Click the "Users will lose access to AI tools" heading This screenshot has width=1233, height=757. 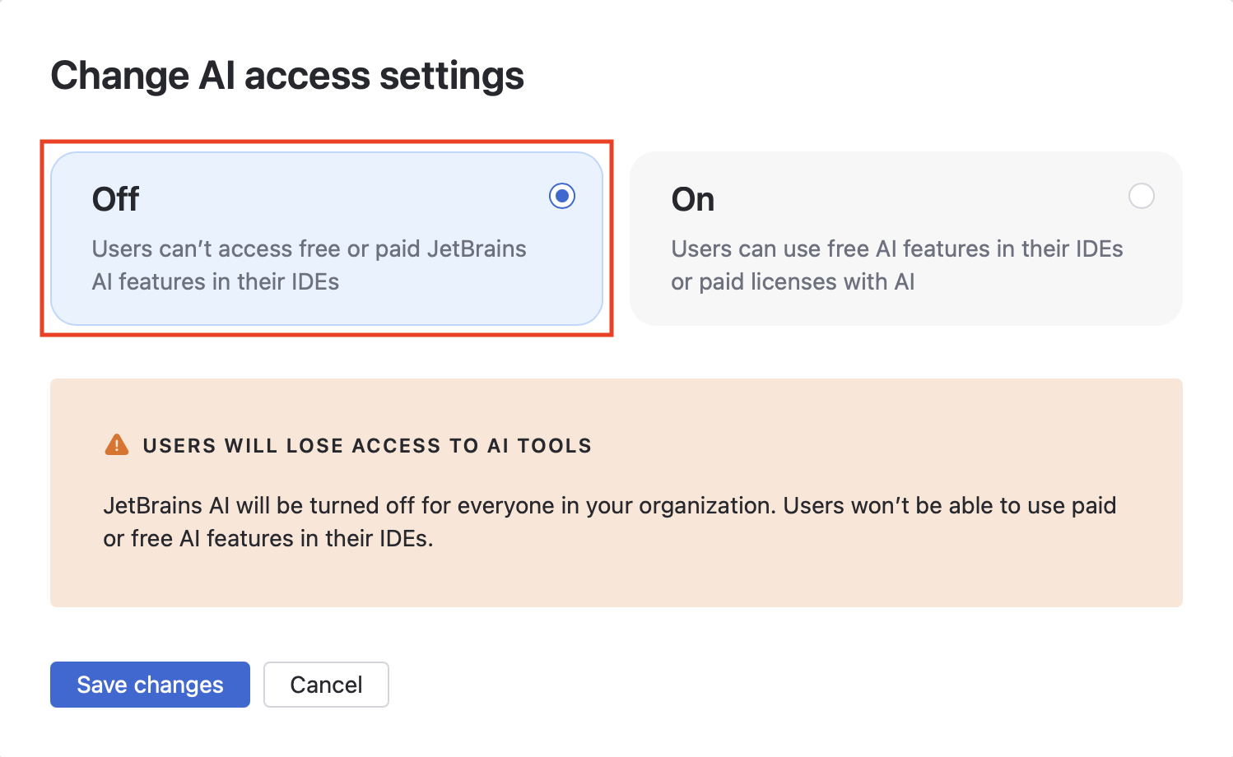point(367,446)
